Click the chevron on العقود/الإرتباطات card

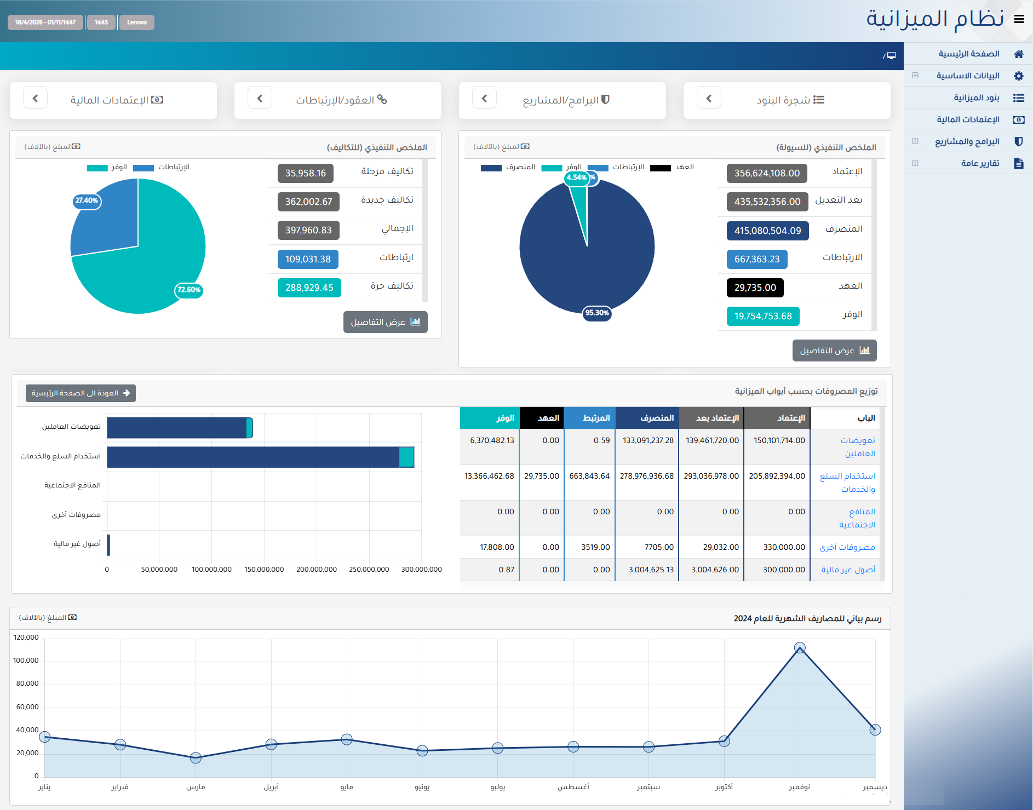(260, 98)
